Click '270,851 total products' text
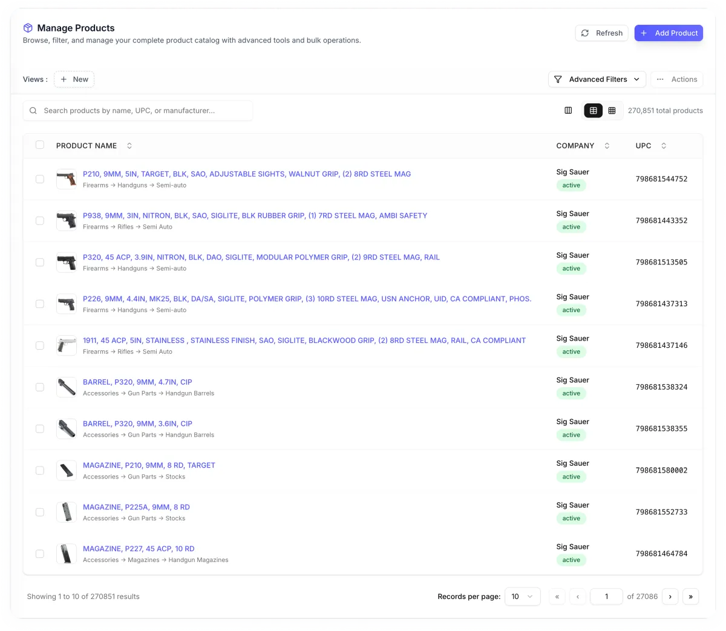Viewport: 726px width, 631px height. click(x=665, y=111)
